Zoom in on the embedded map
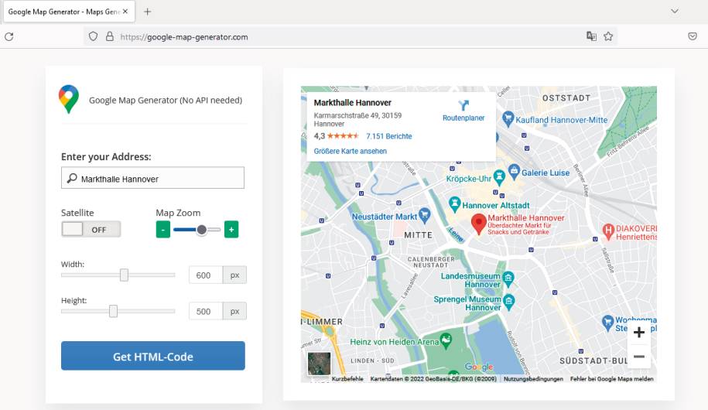 click(x=639, y=333)
